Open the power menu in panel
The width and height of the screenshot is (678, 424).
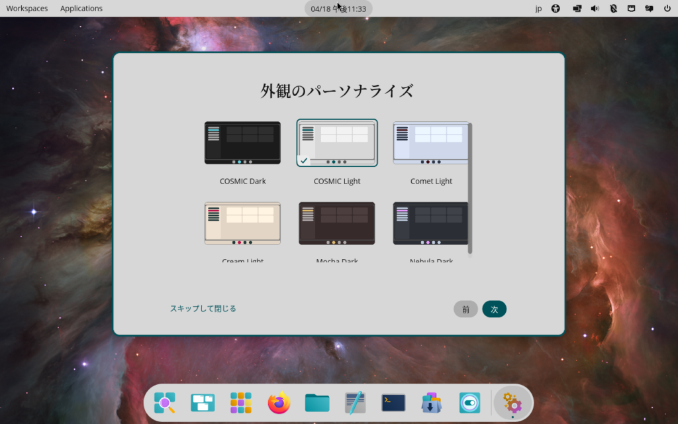[x=667, y=9]
